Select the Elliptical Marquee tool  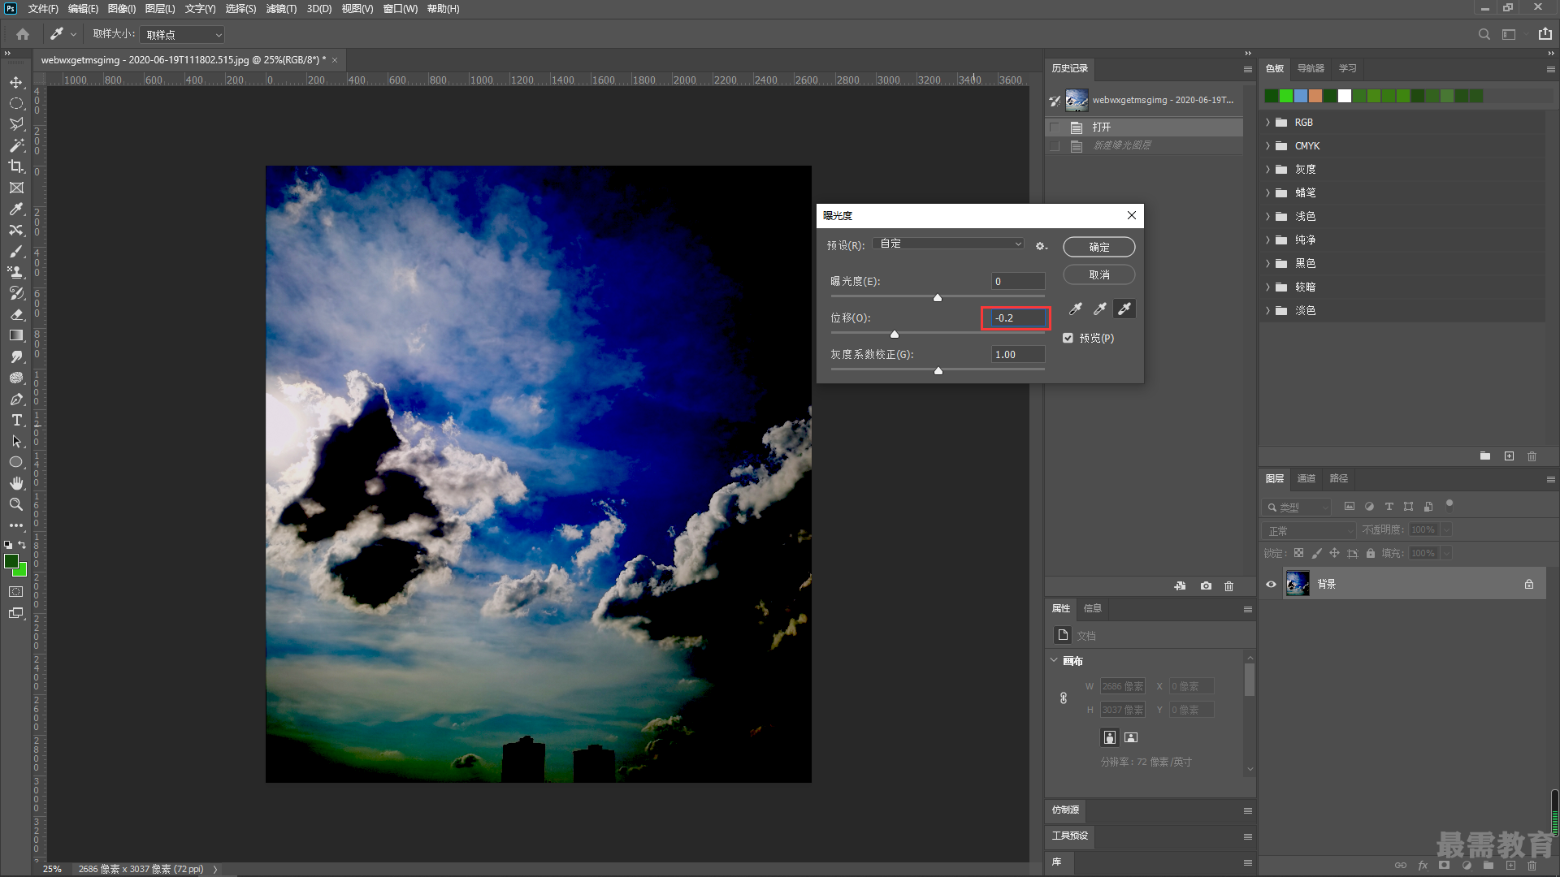pos(16,103)
